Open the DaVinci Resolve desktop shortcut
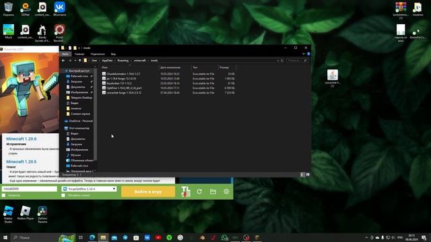Viewport: 431px width, 242px height. tap(42, 214)
